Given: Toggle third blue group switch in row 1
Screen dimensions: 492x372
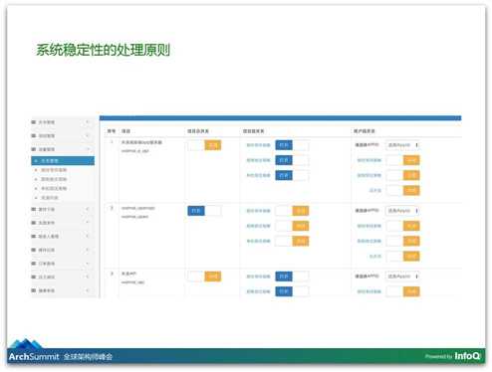Looking at the screenshot, I should (292, 175).
